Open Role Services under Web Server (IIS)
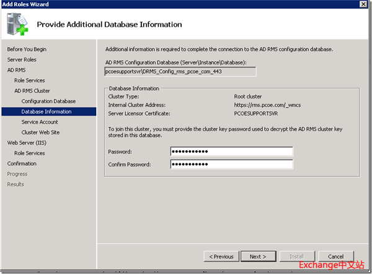 pyautogui.click(x=29, y=153)
